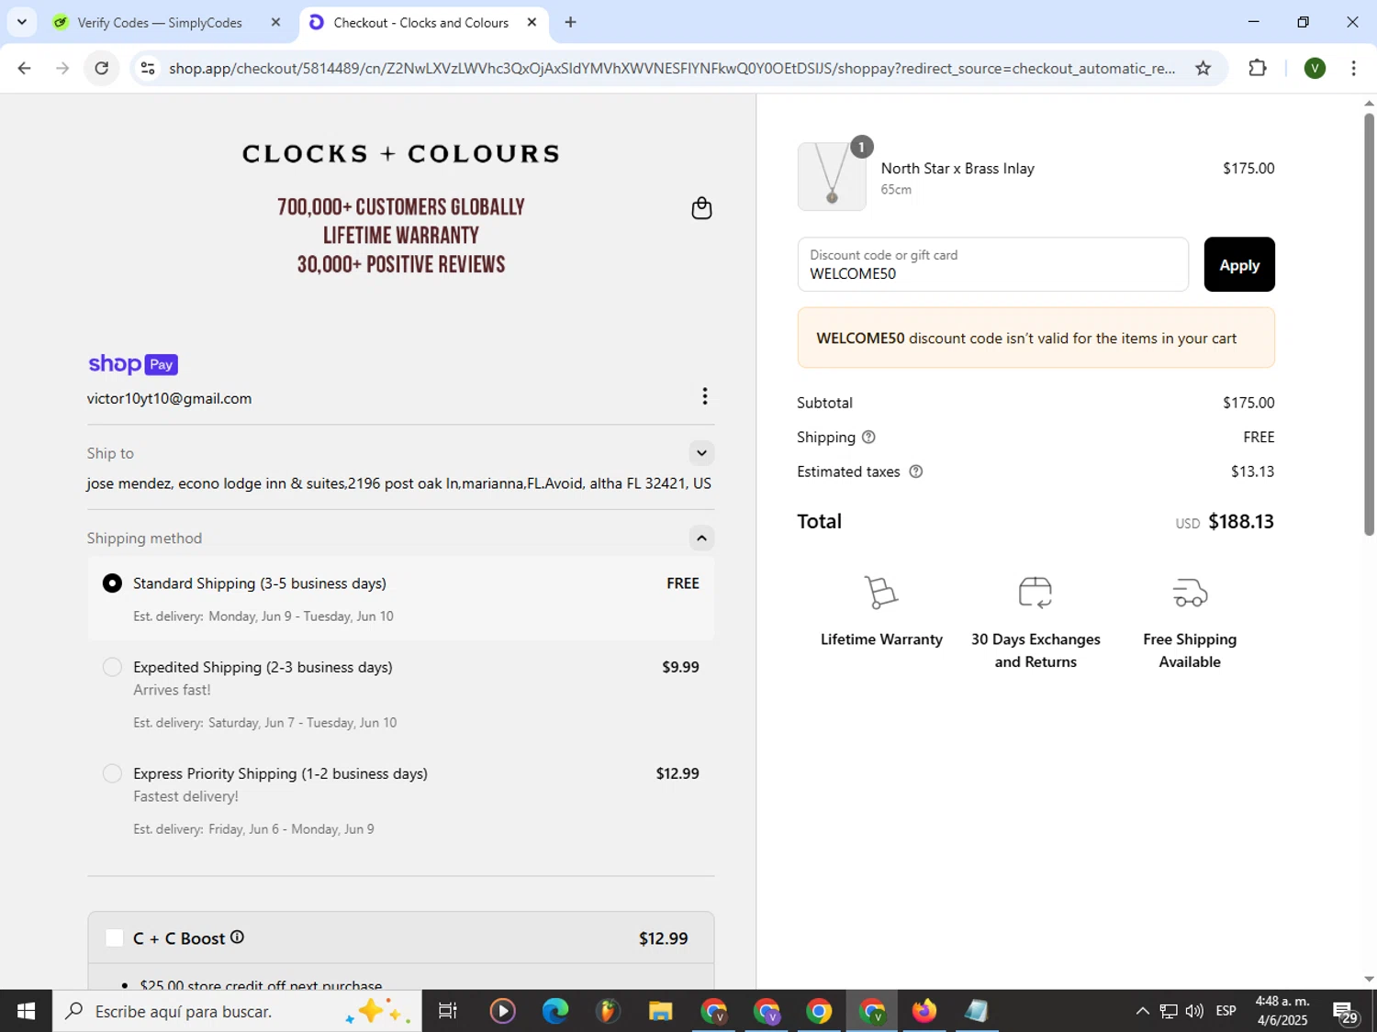Screen dimensions: 1377x1032
Task: Launch Microsoft Edge from the taskbar
Action: point(554,1011)
